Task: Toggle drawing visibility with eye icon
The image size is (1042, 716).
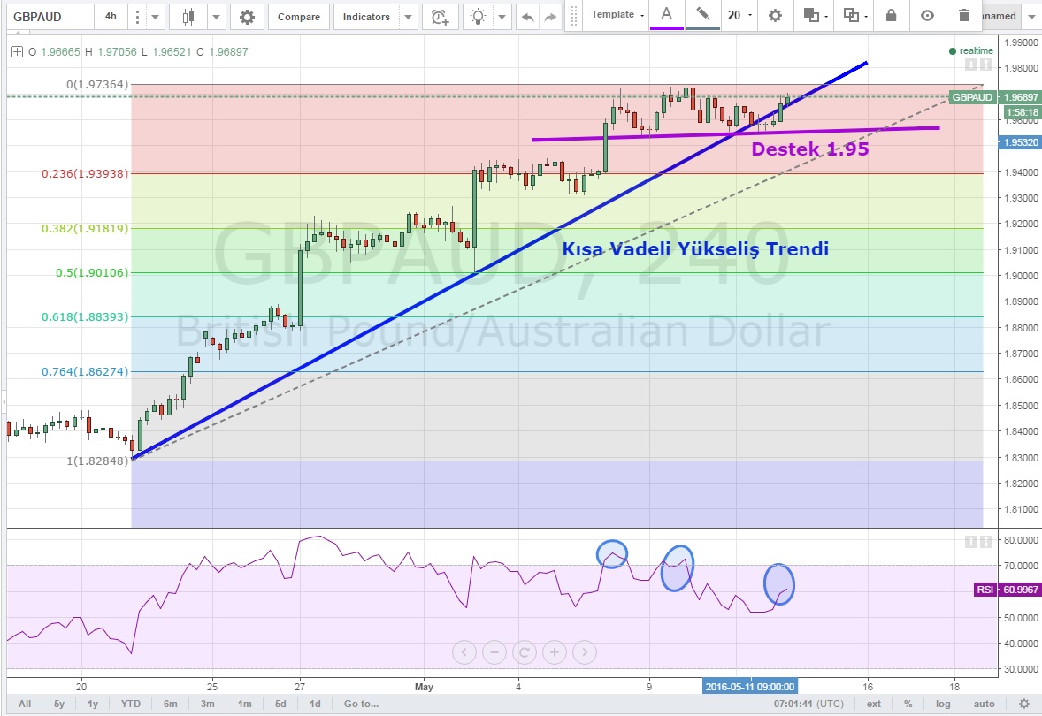Action: click(927, 15)
